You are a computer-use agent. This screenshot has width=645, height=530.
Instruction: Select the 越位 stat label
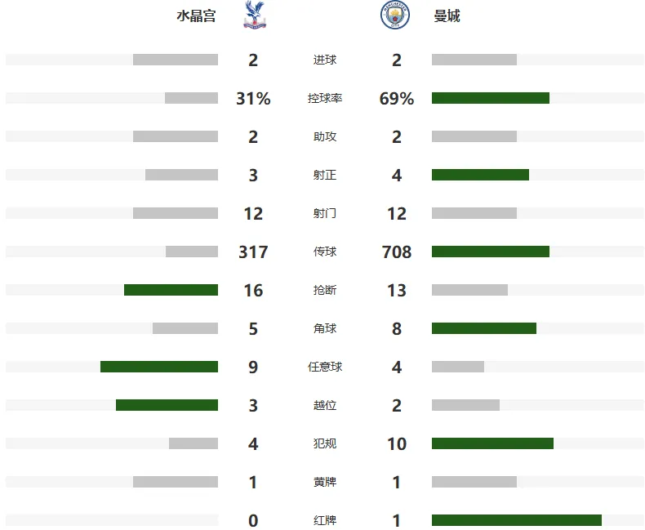(x=325, y=405)
